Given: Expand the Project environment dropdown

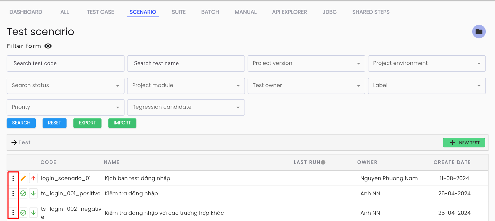Looking at the screenshot, I should click(x=427, y=64).
